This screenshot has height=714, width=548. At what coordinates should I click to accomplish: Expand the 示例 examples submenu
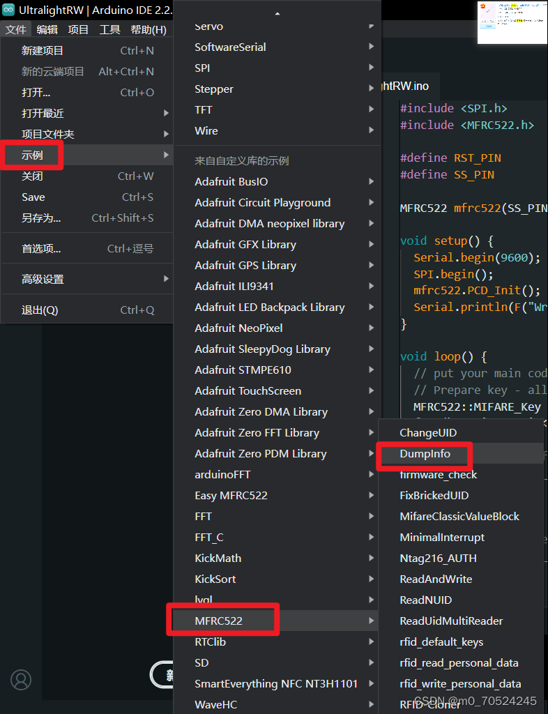[x=87, y=155]
